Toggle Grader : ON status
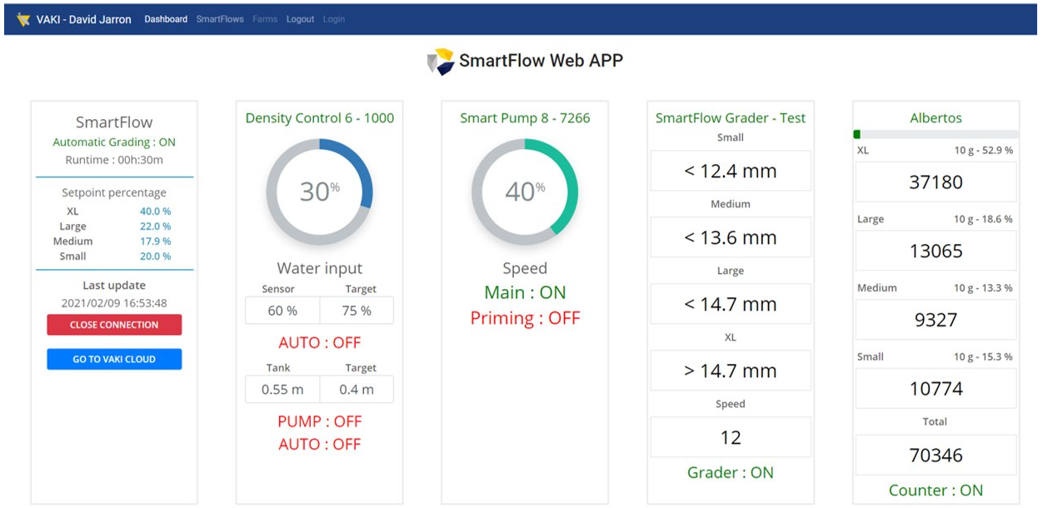Image resolution: width=1043 pixels, height=508 pixels. pos(731,472)
